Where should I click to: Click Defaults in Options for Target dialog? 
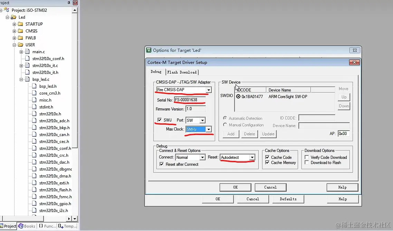288,199
